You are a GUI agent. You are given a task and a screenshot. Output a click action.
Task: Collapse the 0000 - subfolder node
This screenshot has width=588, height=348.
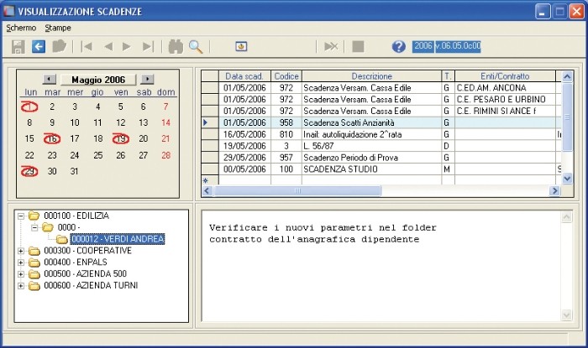coord(34,227)
